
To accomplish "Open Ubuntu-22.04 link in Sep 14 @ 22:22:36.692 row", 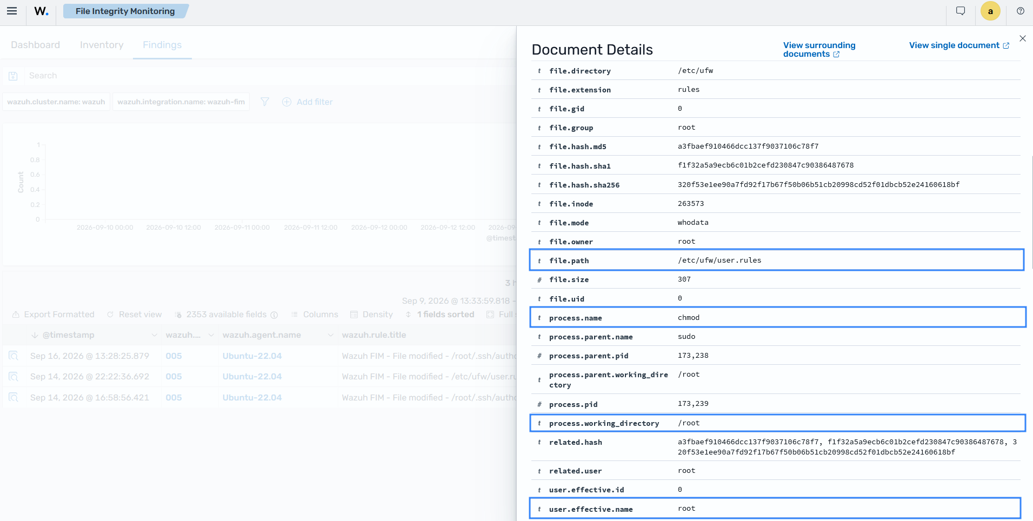I will pos(252,377).
